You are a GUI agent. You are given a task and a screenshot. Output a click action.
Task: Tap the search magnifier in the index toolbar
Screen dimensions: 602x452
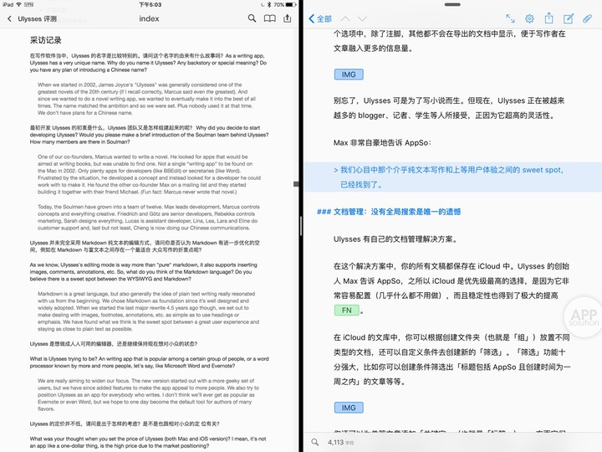[252, 18]
